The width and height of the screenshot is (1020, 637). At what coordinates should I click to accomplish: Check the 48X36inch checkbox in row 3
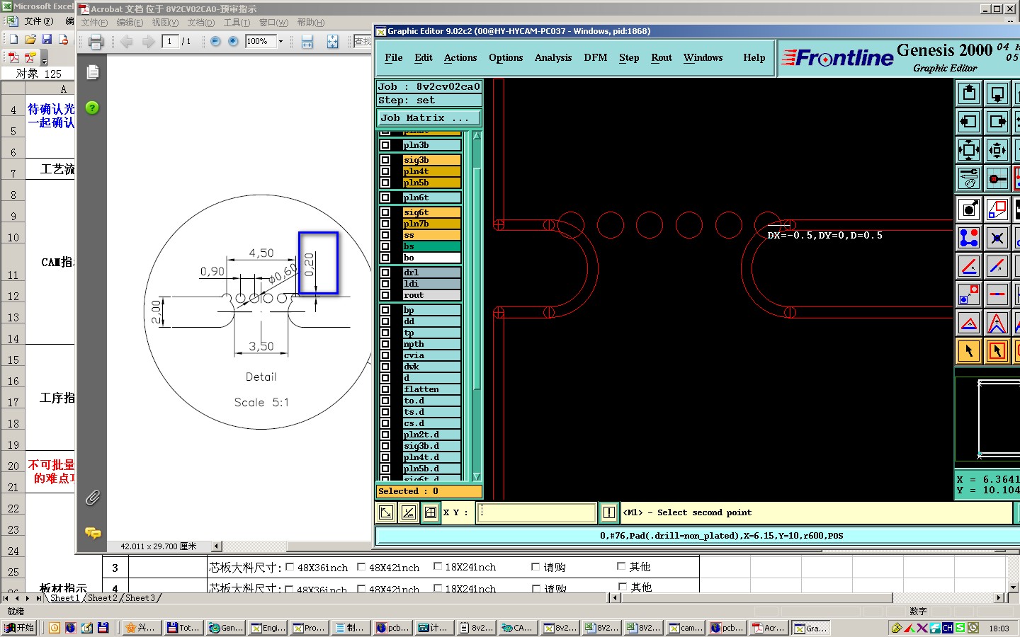[290, 567]
